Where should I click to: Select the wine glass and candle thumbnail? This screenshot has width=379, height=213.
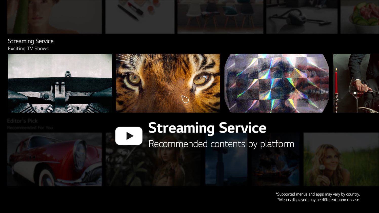[x=356, y=83]
